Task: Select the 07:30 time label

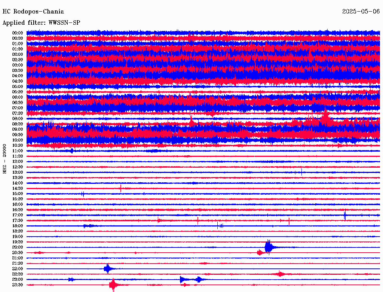Action: (18, 113)
